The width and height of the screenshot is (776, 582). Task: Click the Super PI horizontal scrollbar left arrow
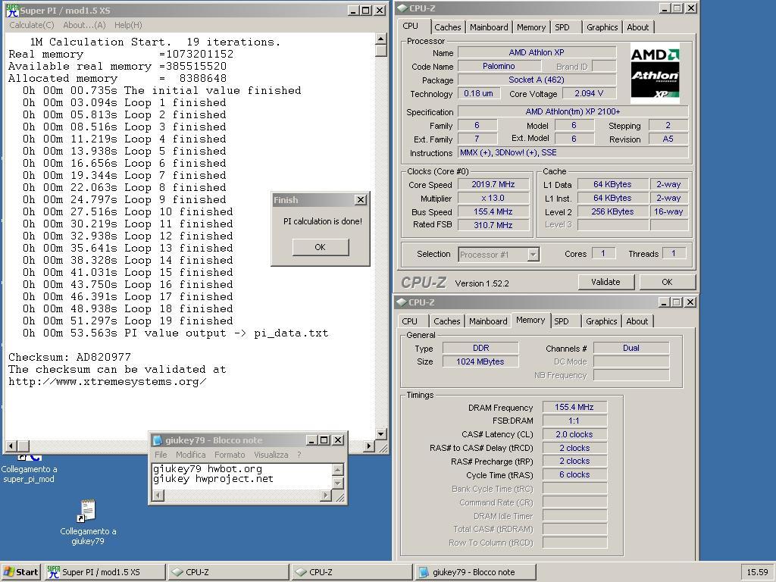click(11, 446)
